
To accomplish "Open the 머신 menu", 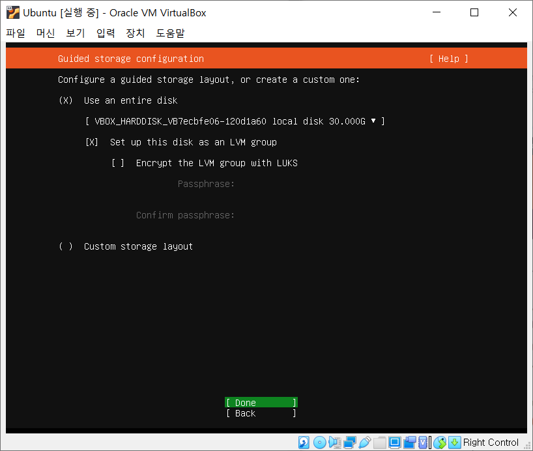I will point(46,33).
